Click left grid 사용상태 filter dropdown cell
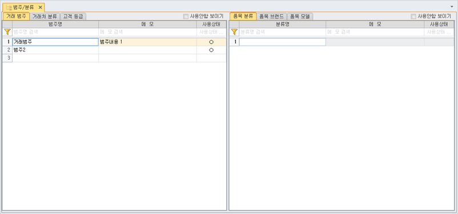Image resolution: width=458 pixels, height=214 pixels. (x=211, y=32)
